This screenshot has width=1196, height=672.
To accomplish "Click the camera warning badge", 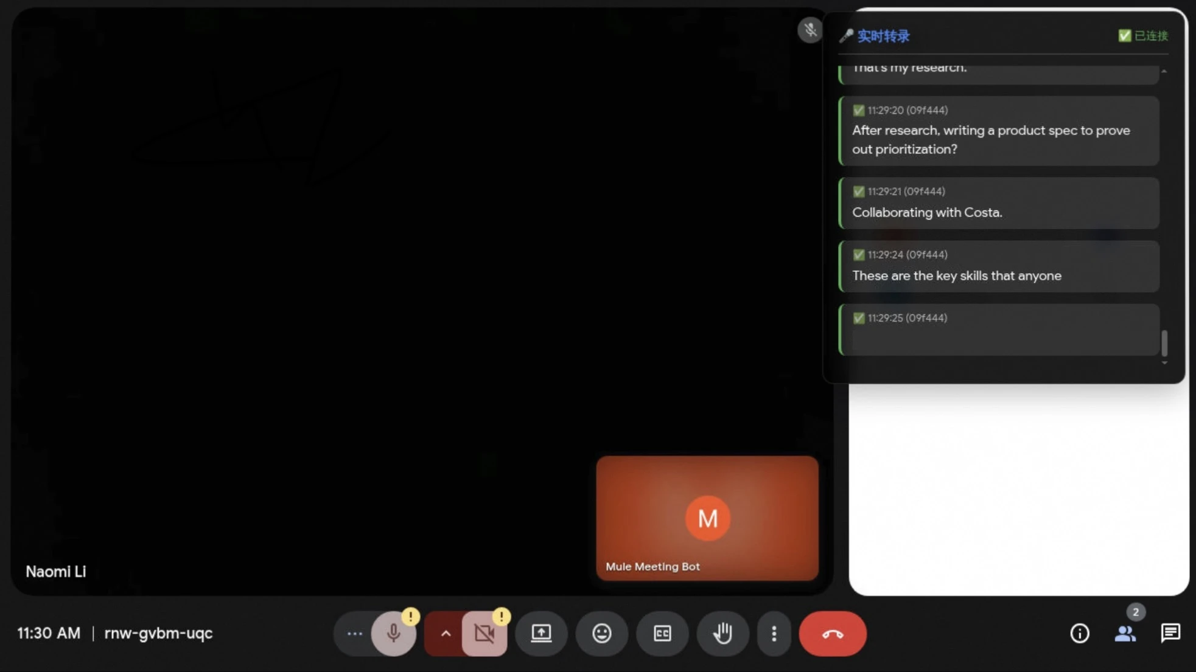I will click(x=502, y=617).
